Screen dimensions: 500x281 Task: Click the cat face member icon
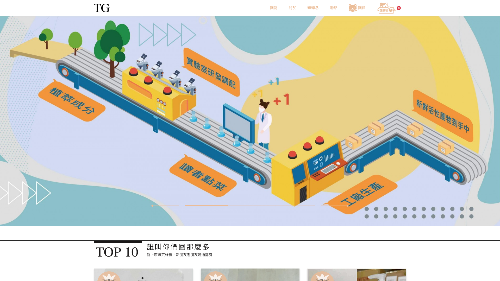pos(353,8)
